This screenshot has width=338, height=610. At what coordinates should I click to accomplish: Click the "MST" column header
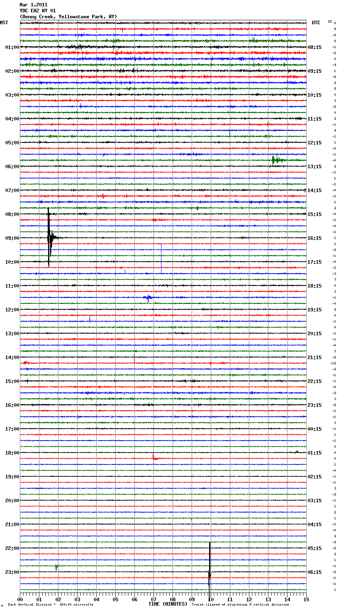coord(4,23)
